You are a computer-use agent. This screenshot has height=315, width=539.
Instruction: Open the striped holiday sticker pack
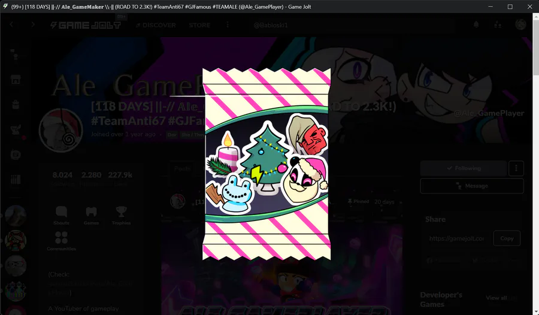(x=267, y=164)
